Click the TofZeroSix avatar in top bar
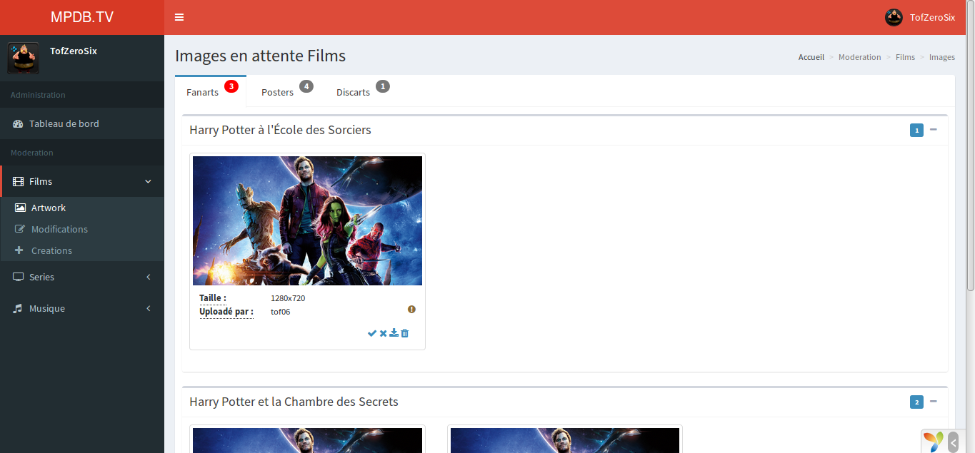The width and height of the screenshot is (975, 453). click(x=894, y=17)
